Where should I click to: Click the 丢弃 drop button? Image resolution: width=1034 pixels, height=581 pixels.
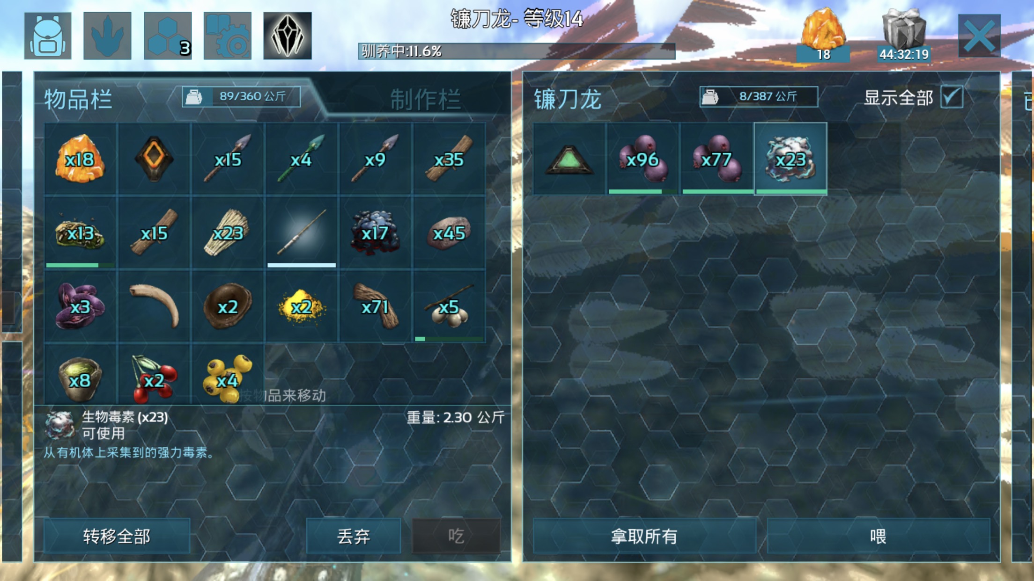[354, 536]
